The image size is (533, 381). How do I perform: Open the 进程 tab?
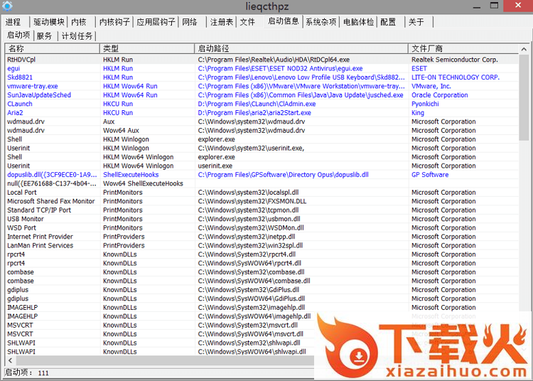[13, 22]
